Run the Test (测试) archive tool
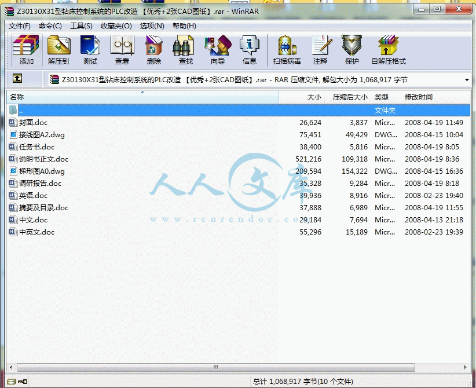 point(90,50)
